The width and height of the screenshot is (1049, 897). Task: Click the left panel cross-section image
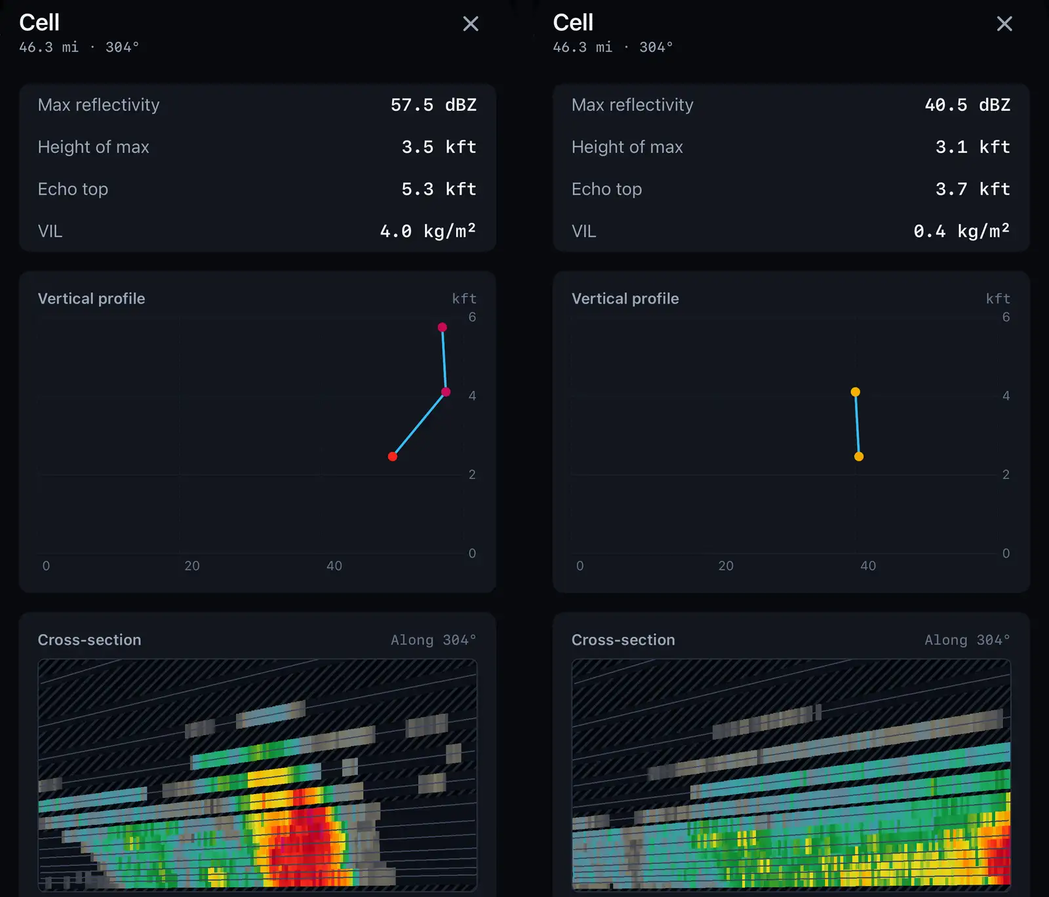pyautogui.click(x=258, y=775)
